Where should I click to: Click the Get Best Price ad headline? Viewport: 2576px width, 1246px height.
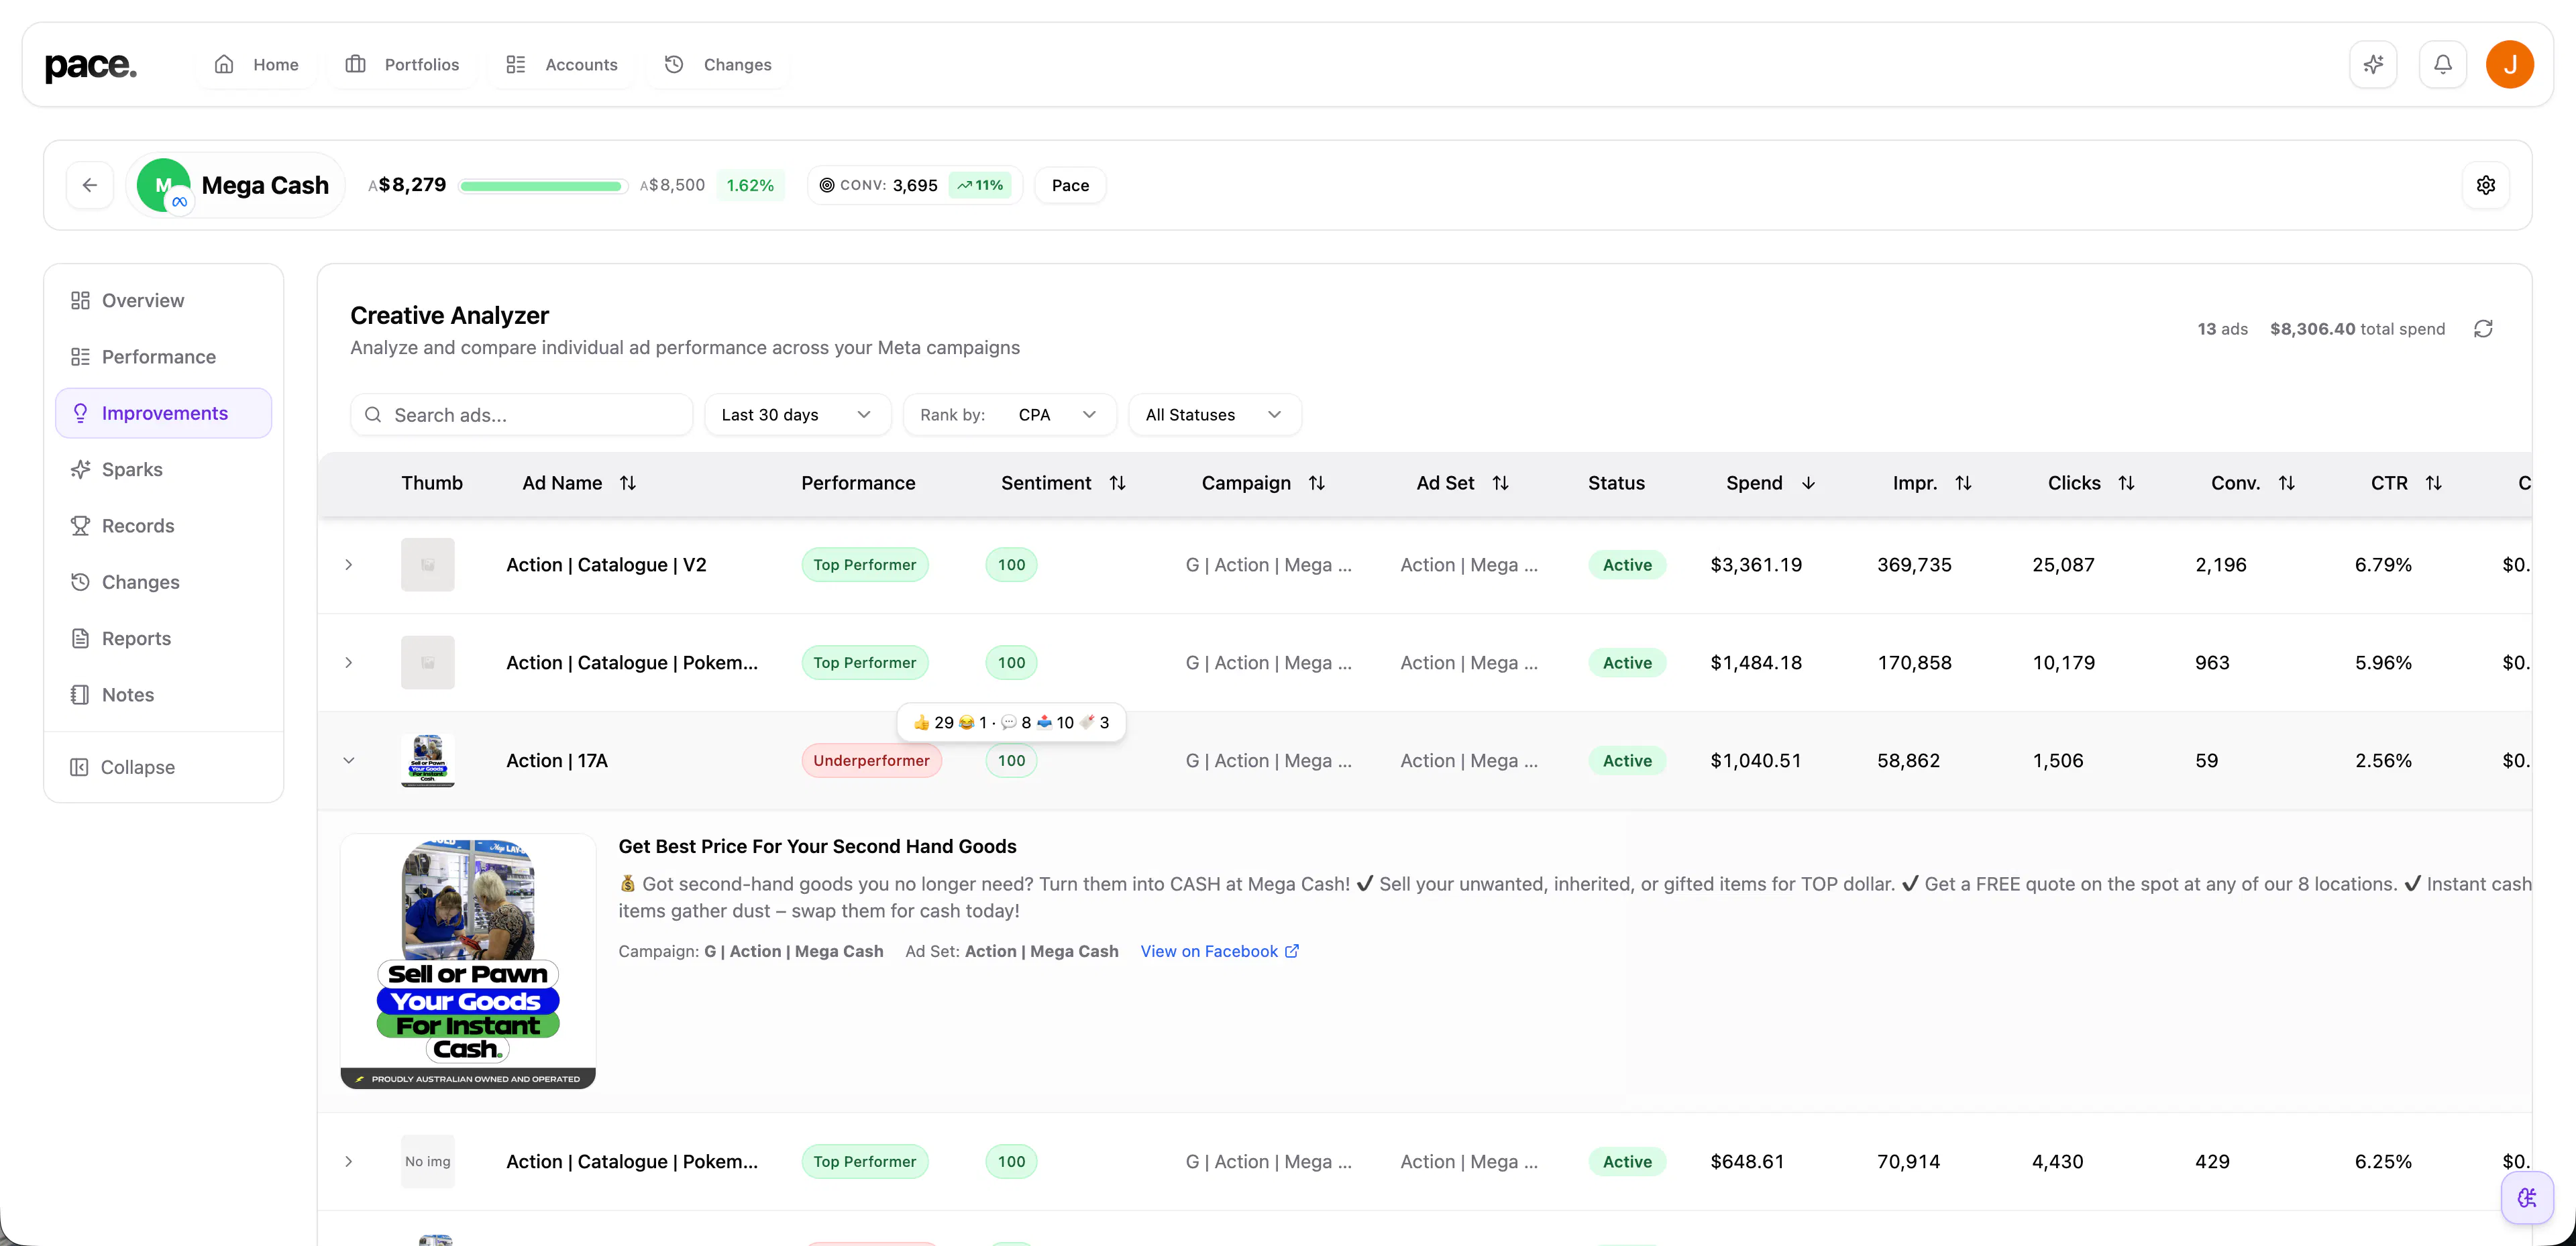tap(817, 846)
